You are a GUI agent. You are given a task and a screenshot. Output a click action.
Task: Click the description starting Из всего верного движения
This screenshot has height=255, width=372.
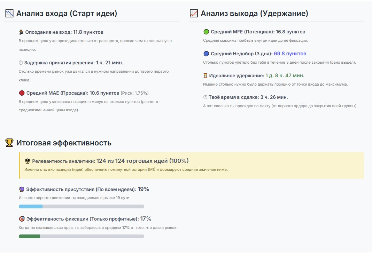75,198
